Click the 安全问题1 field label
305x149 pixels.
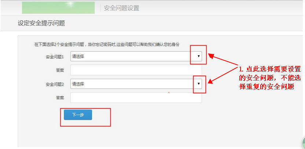click(x=55, y=57)
